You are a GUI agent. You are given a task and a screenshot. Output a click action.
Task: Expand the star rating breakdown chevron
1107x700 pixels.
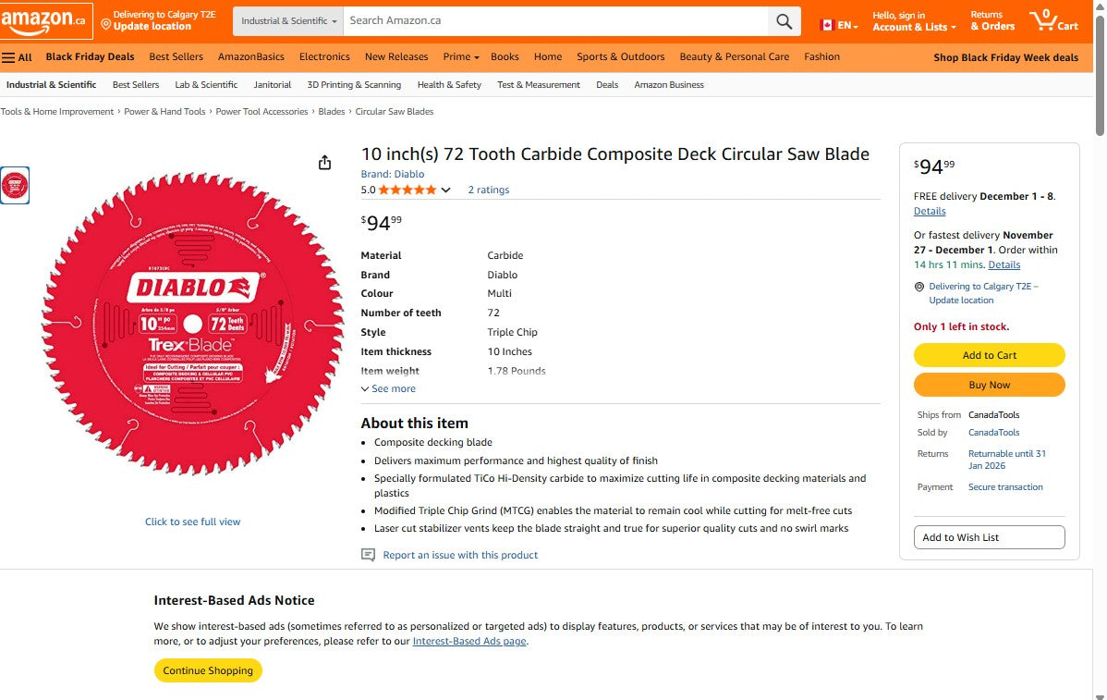pos(446,190)
